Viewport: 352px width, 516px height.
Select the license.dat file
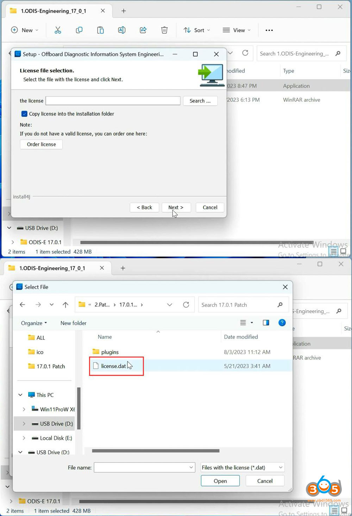(x=113, y=366)
